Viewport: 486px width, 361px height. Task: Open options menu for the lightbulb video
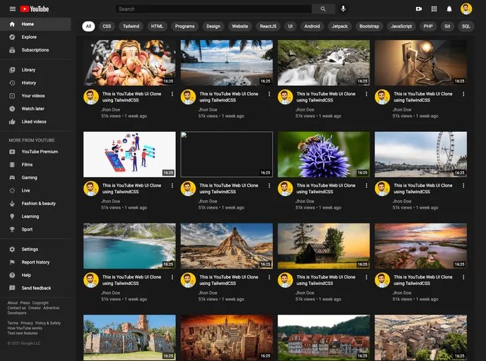click(x=463, y=94)
